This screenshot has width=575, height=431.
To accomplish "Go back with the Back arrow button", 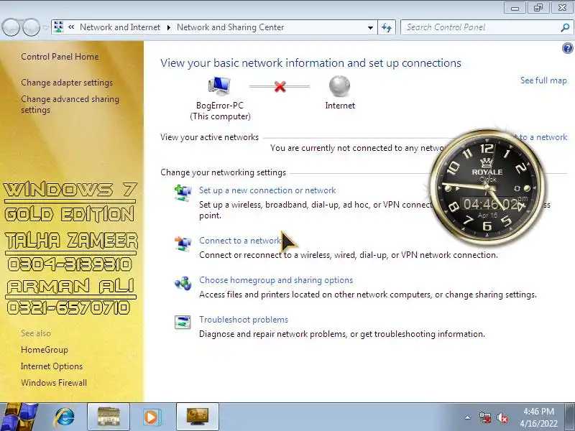I will (x=11, y=27).
